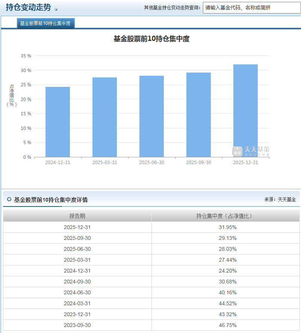This screenshot has height=333, width=301.
Task: Click the 基金股票前10持仓集中度详情 section heading
Action: pos(51,200)
